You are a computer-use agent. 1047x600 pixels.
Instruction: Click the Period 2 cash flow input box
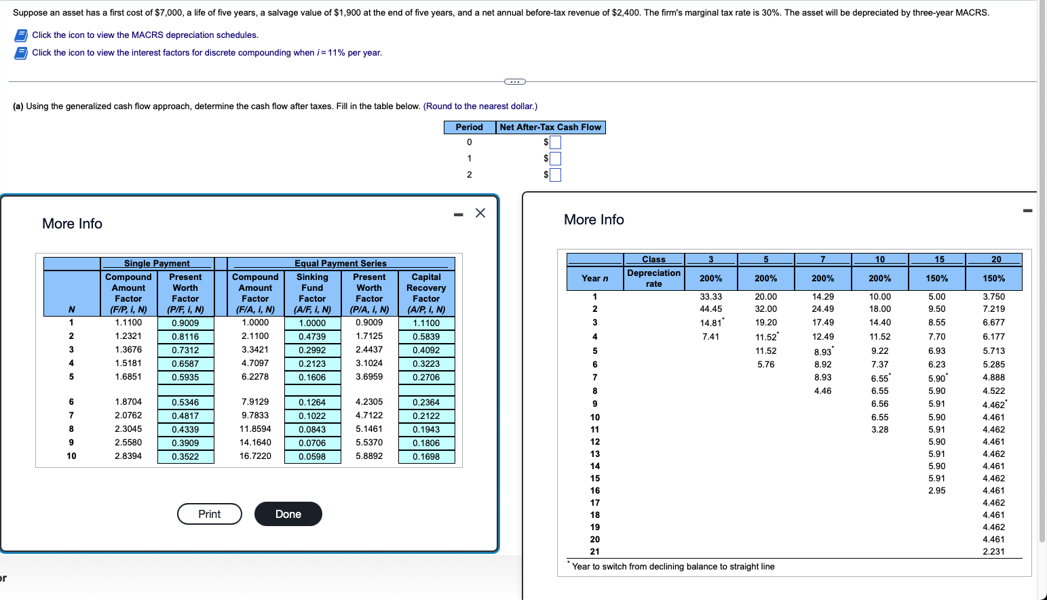(555, 174)
